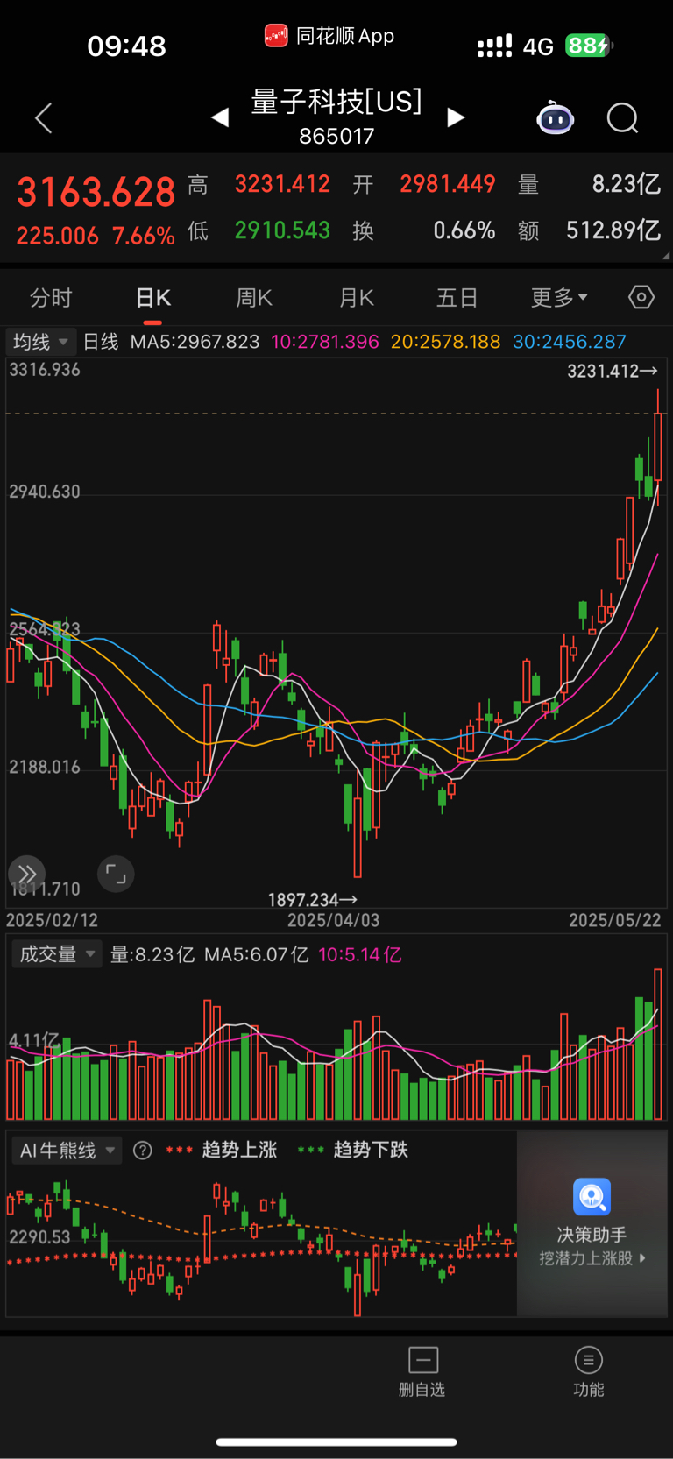
Task: Tap the amount value 512.89亿
Action: click(x=613, y=230)
